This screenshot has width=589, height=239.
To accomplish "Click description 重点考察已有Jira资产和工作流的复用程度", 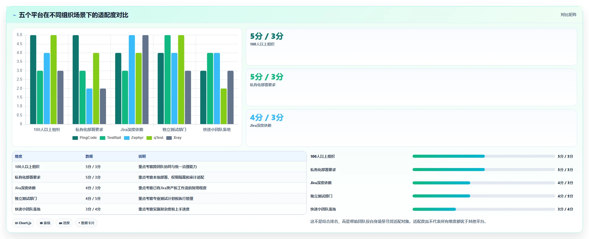I will (172, 188).
